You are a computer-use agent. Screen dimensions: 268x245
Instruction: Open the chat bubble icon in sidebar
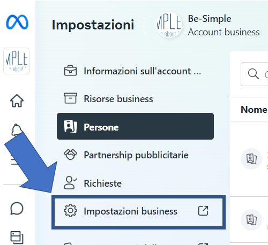point(17,208)
